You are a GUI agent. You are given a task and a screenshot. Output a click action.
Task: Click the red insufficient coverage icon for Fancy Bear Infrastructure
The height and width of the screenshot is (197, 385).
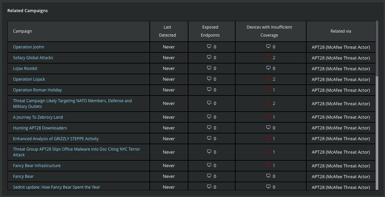pos(268,165)
